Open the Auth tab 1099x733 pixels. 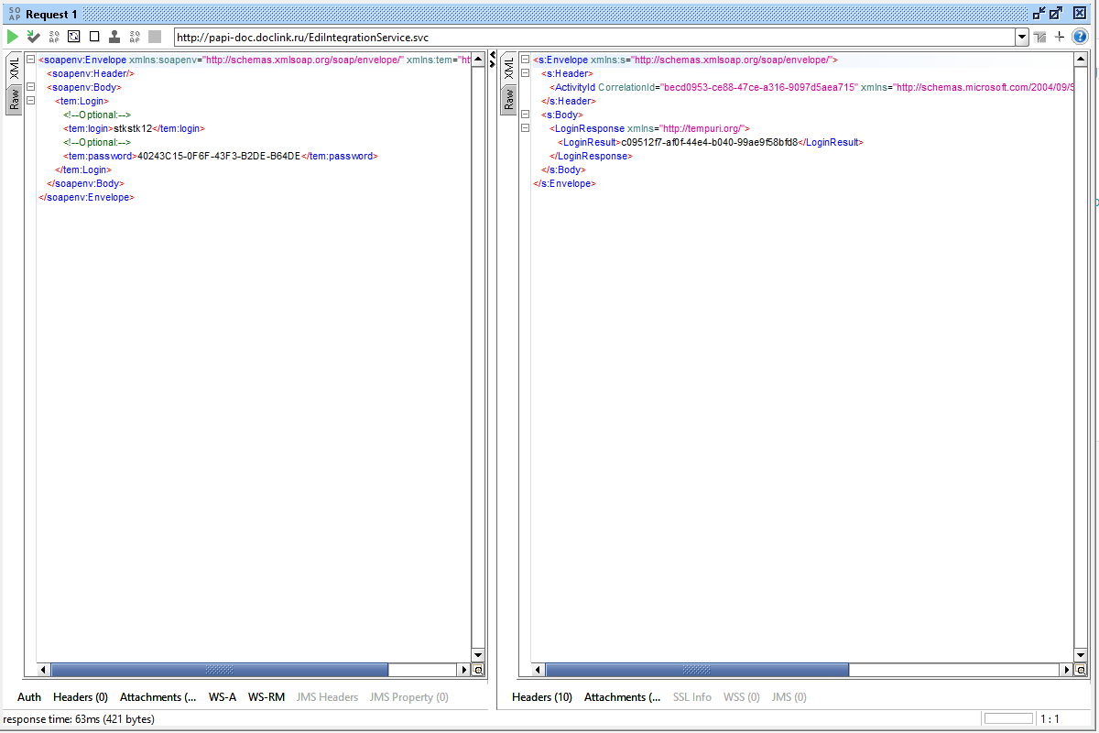pos(29,697)
